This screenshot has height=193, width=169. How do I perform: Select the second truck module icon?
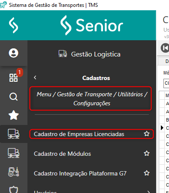pyautogui.click(x=14, y=153)
